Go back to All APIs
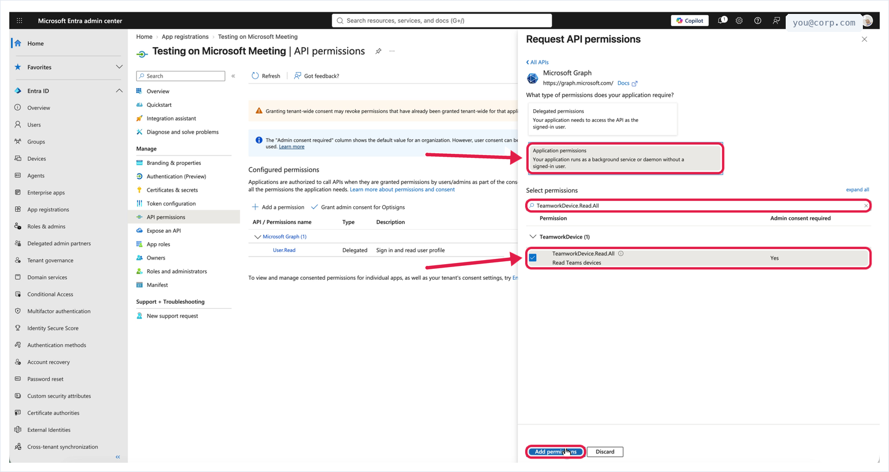This screenshot has height=472, width=889. (x=537, y=62)
